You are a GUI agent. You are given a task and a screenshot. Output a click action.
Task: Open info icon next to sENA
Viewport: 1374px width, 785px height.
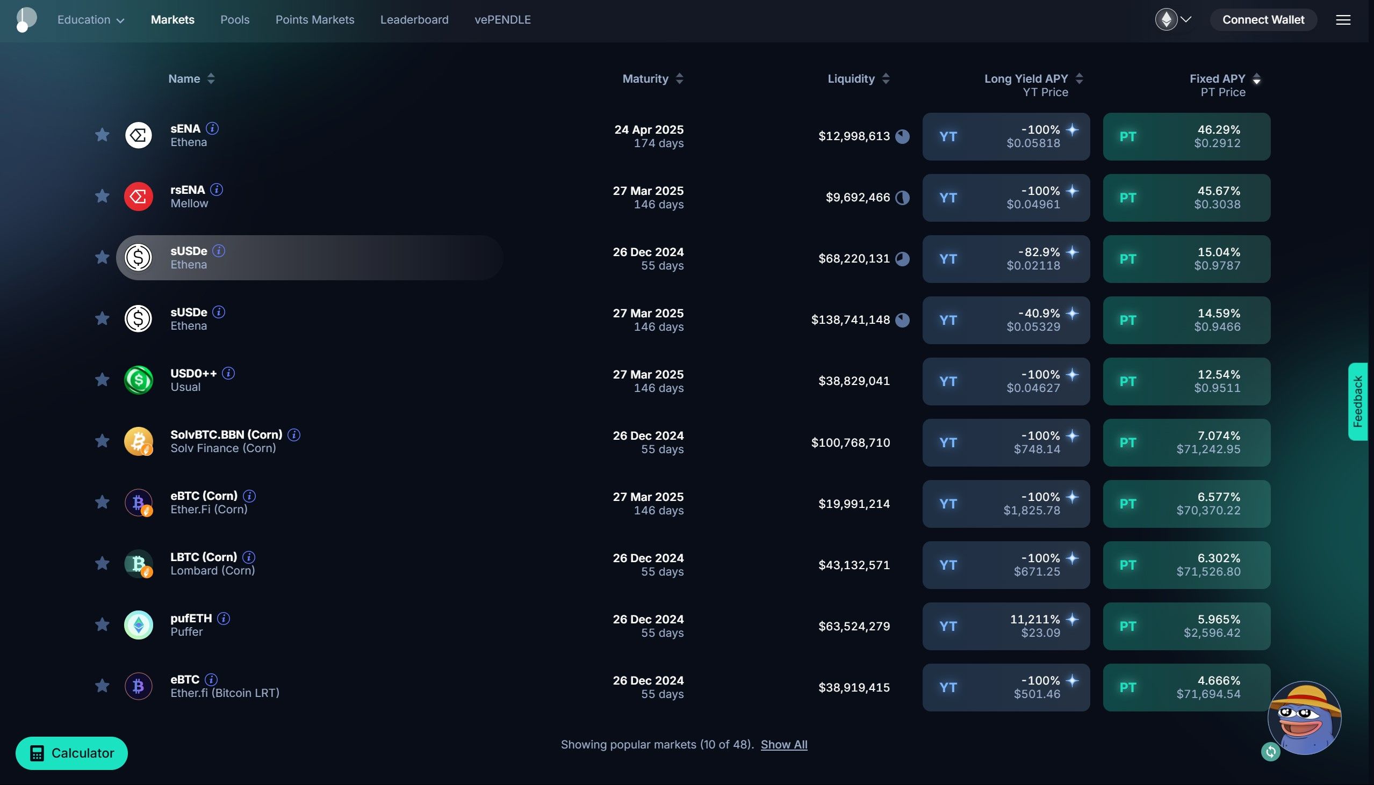pyautogui.click(x=213, y=128)
